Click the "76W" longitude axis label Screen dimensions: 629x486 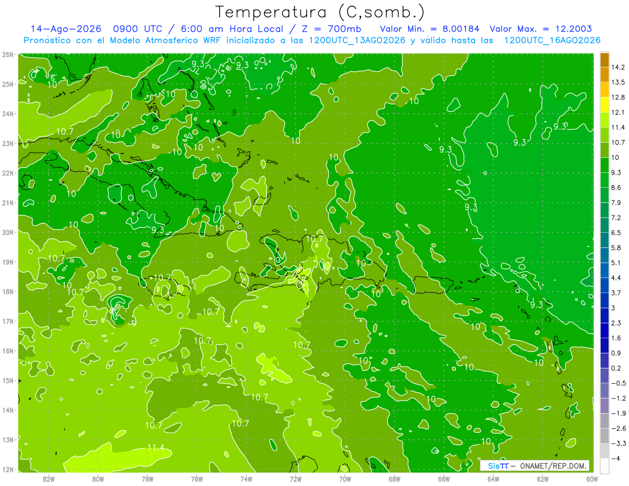pyautogui.click(x=197, y=479)
